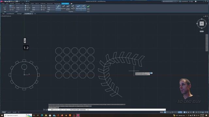
Task: Click the help search field in title bar
Action: click(169, 1)
